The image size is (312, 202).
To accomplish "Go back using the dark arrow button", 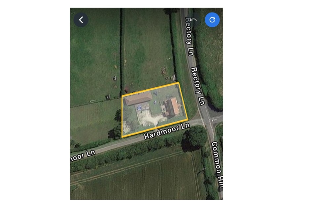I will coord(81,20).
